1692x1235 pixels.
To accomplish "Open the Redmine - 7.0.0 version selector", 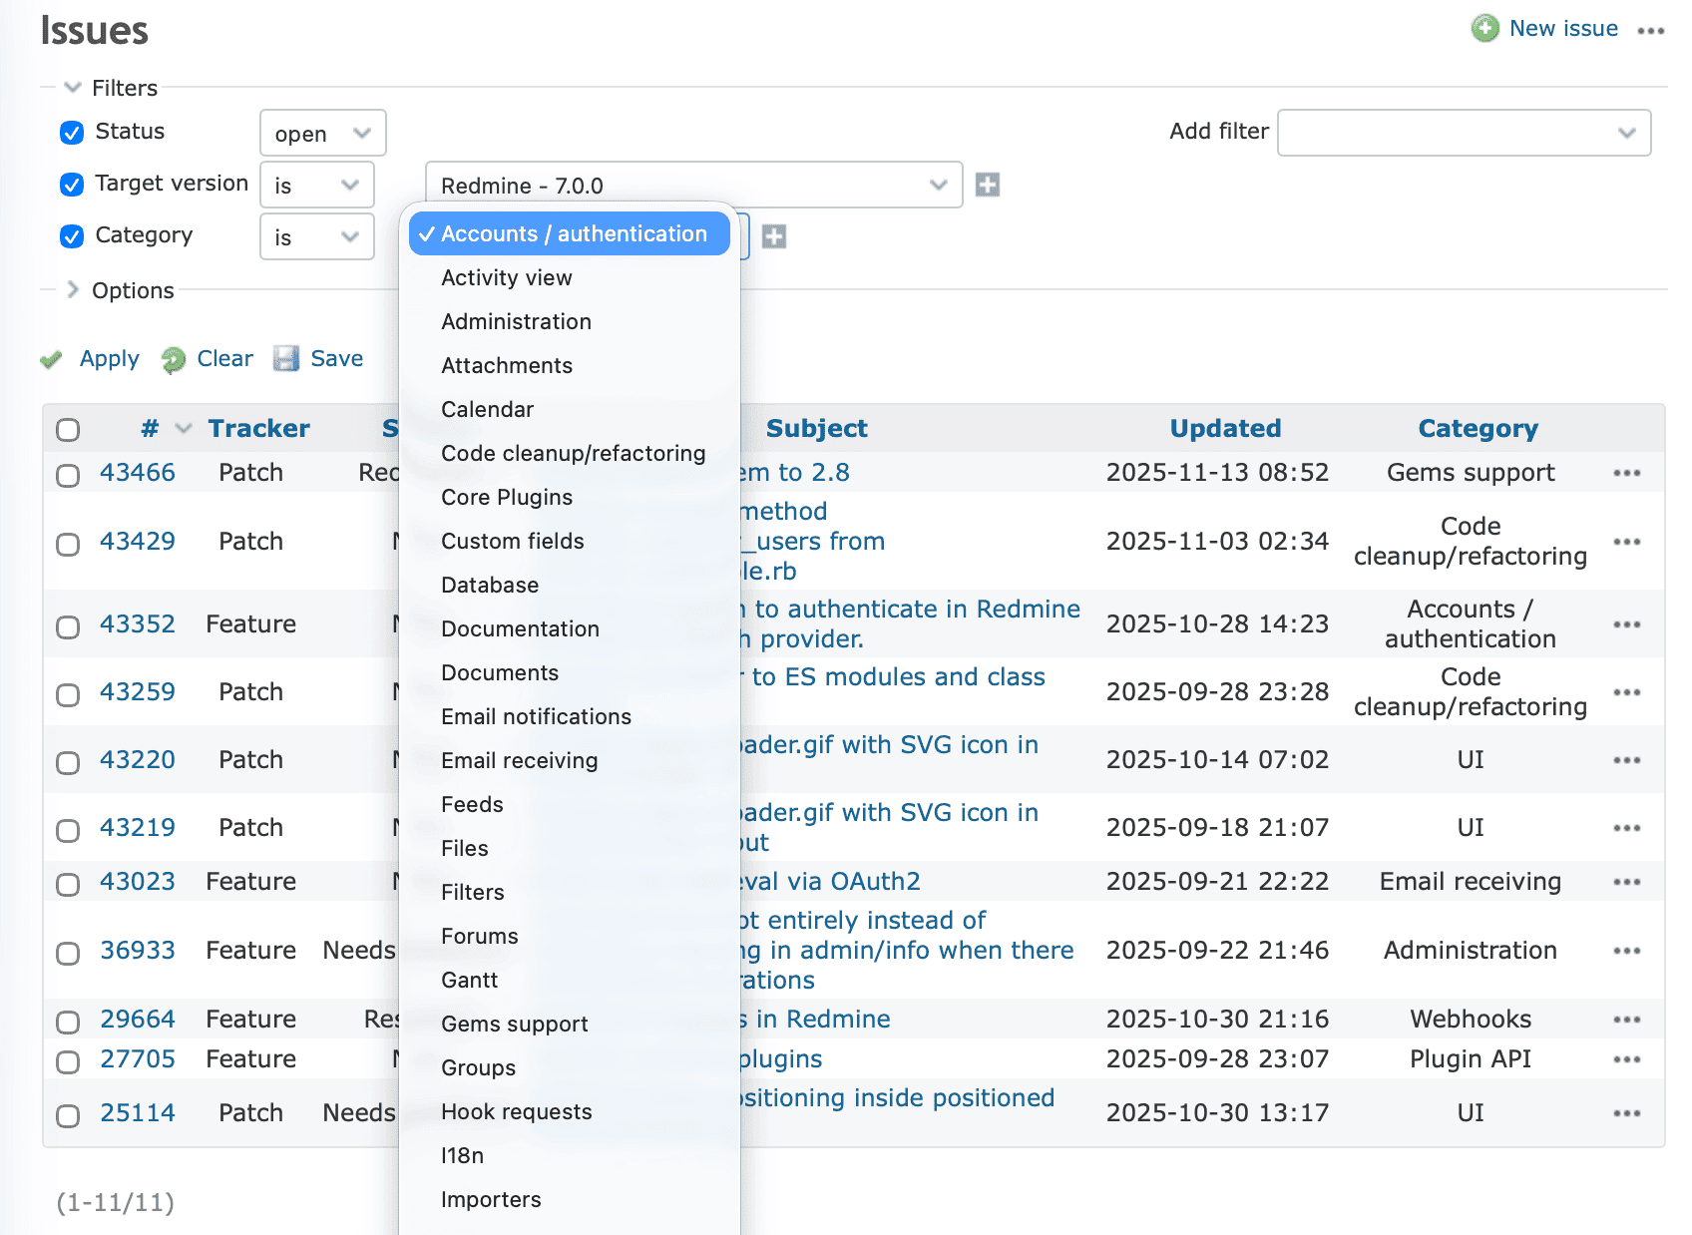I will [x=693, y=186].
